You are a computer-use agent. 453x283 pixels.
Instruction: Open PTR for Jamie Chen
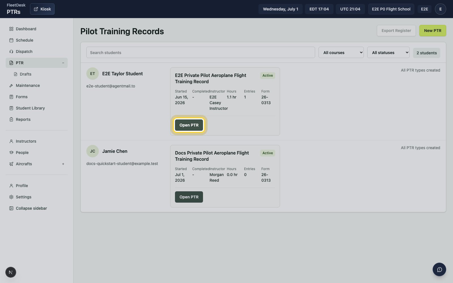pyautogui.click(x=189, y=197)
